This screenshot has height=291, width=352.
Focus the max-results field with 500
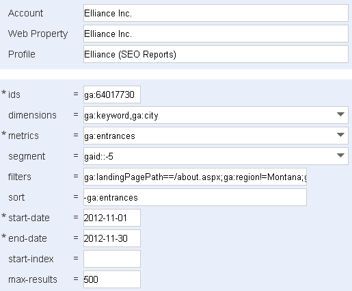tap(112, 279)
